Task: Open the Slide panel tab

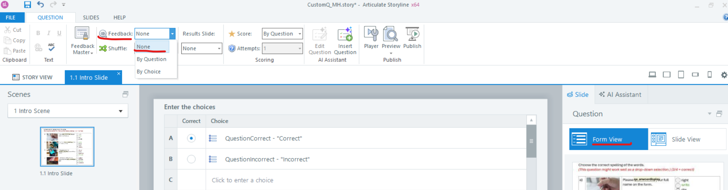Action: (x=578, y=95)
